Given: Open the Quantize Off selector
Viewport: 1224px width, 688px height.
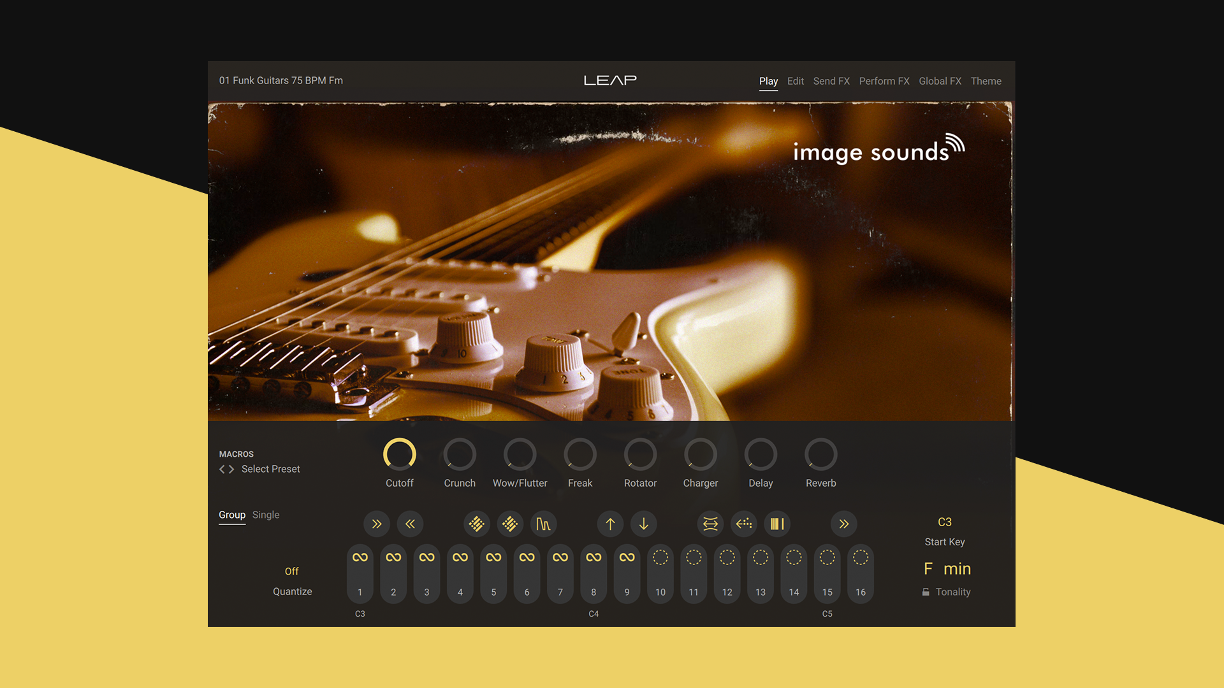Looking at the screenshot, I should click(x=292, y=571).
